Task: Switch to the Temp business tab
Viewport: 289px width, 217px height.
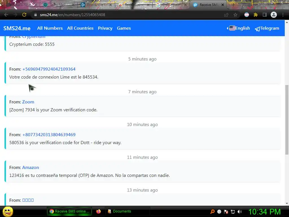Action: coord(133,5)
